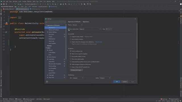
Task: Enable Adjust colors for red-green deficiency
Action: (x=71, y=42)
